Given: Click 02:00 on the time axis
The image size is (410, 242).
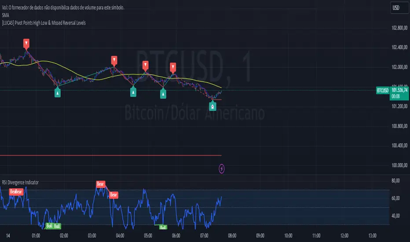Looking at the screenshot, I should click(64, 236).
